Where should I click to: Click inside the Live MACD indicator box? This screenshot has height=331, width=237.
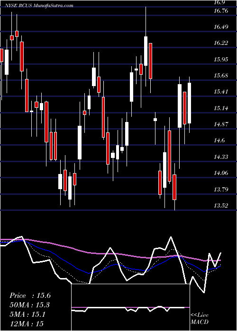coord(130,307)
